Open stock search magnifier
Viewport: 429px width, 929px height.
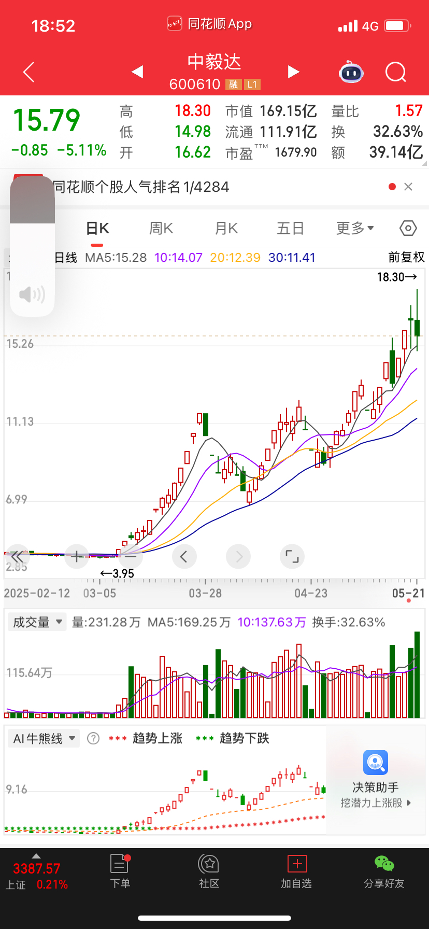tap(396, 72)
